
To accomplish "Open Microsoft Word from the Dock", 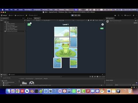I will pos(109,91).
